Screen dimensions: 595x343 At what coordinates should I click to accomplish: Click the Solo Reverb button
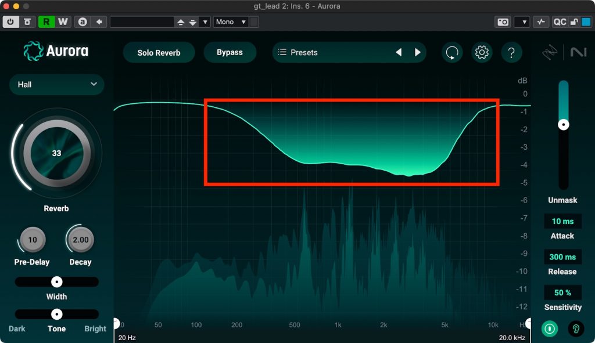pos(159,52)
